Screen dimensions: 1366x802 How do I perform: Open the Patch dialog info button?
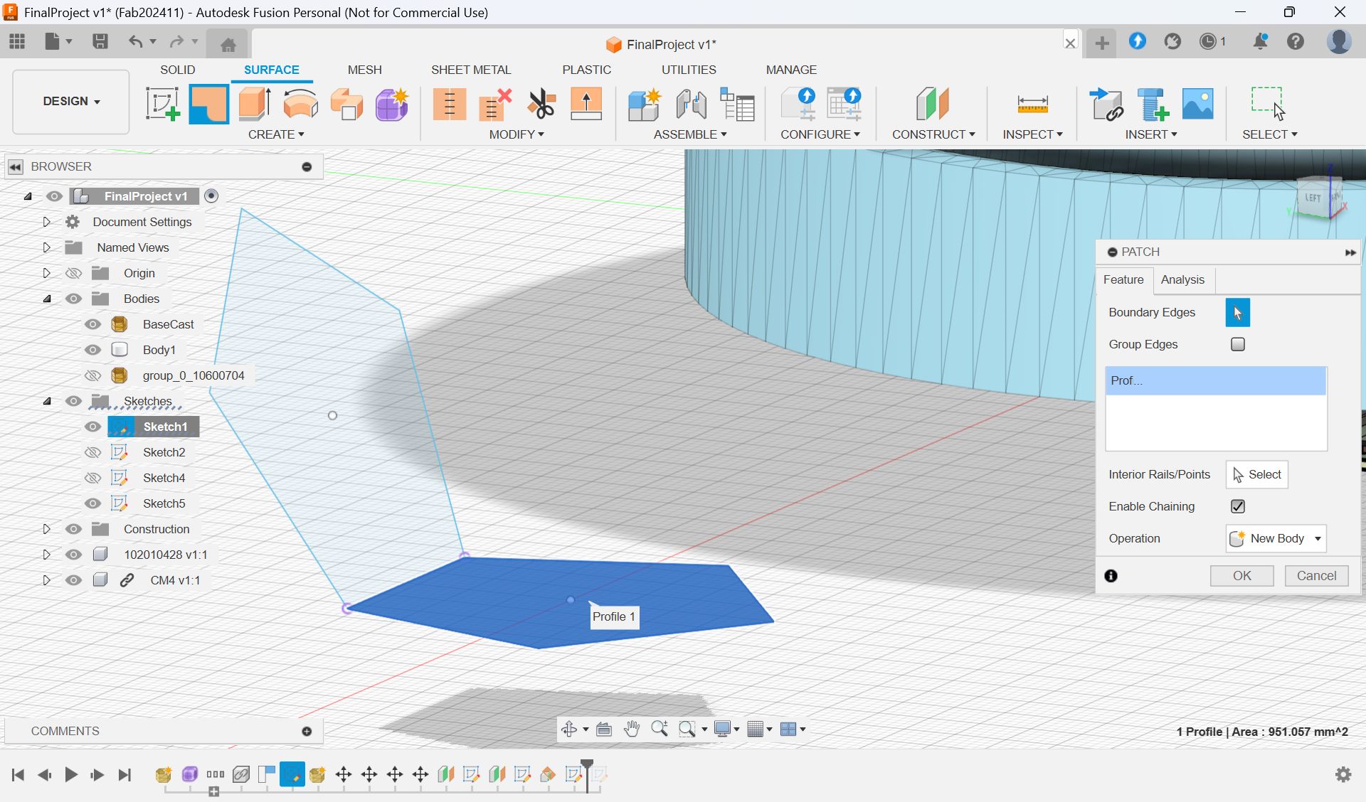click(x=1111, y=576)
